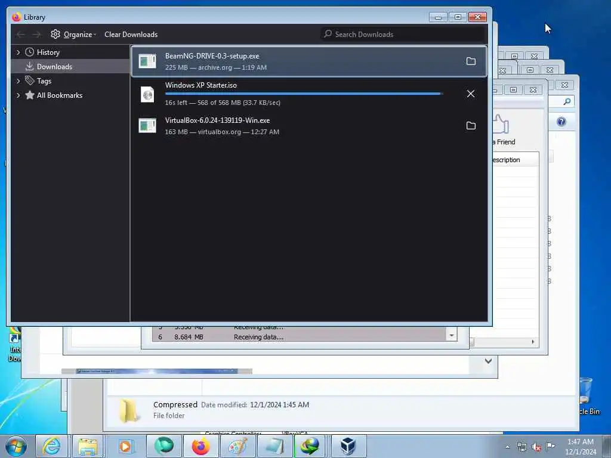Click the "16s left — 568 of 568 MB" status
This screenshot has height=458, width=611.
(x=223, y=103)
